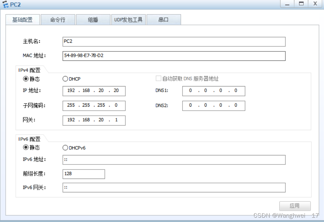The height and width of the screenshot is (222, 324).
Task: Click the IP 地址 field 192.168.20.20
Action: 94,91
